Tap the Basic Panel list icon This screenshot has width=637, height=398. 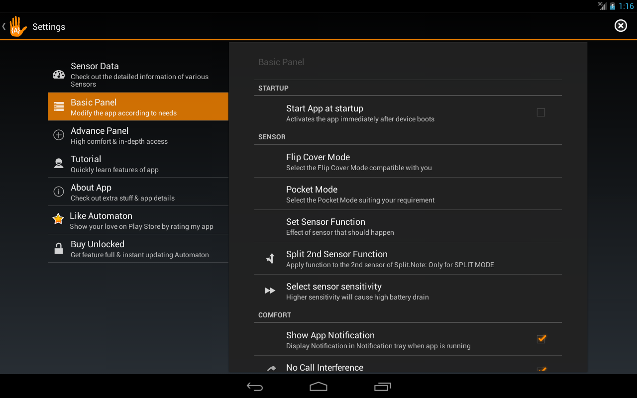tap(59, 106)
